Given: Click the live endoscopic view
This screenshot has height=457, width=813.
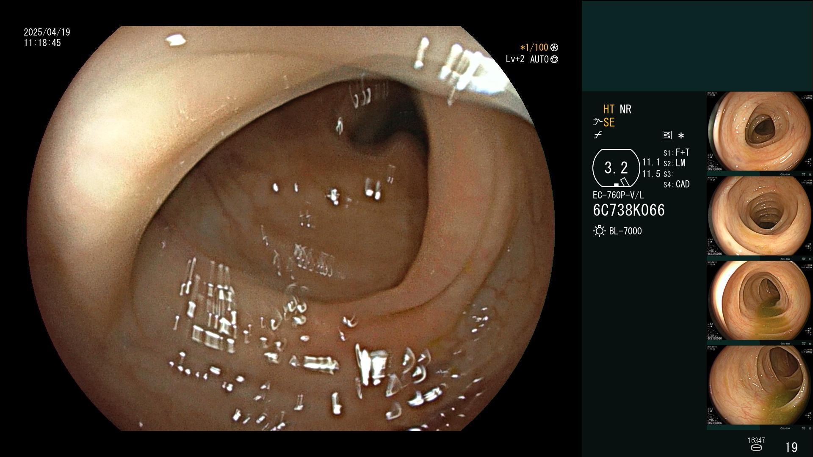Looking at the screenshot, I should 291,228.
